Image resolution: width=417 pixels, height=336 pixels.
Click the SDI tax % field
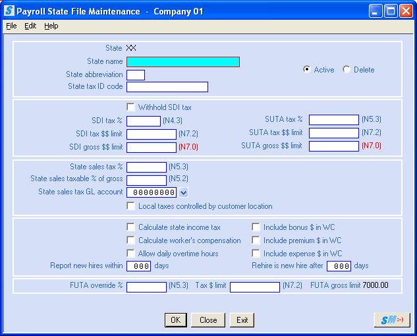point(144,121)
